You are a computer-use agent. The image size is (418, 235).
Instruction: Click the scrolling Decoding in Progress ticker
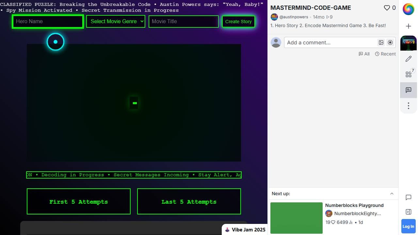pos(134,175)
